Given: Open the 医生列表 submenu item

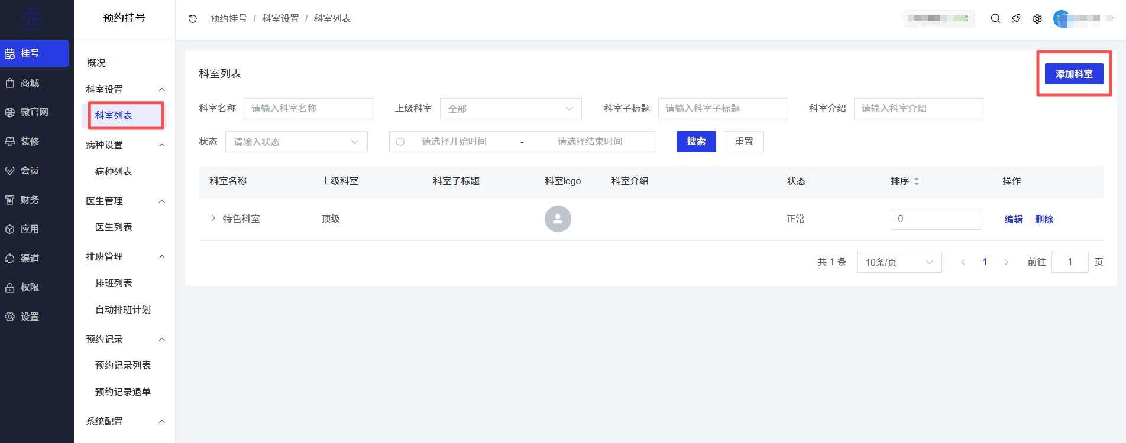Looking at the screenshot, I should tap(114, 227).
